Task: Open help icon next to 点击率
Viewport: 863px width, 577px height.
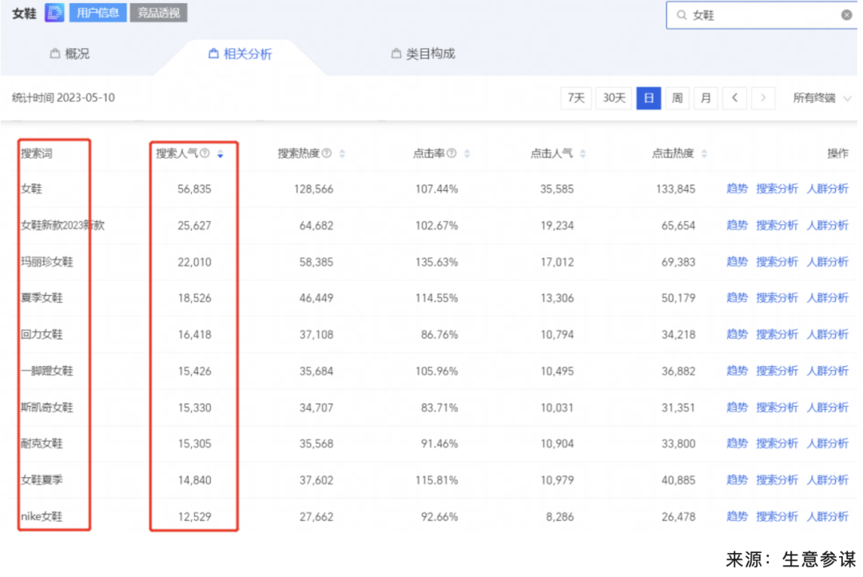Action: pyautogui.click(x=451, y=153)
